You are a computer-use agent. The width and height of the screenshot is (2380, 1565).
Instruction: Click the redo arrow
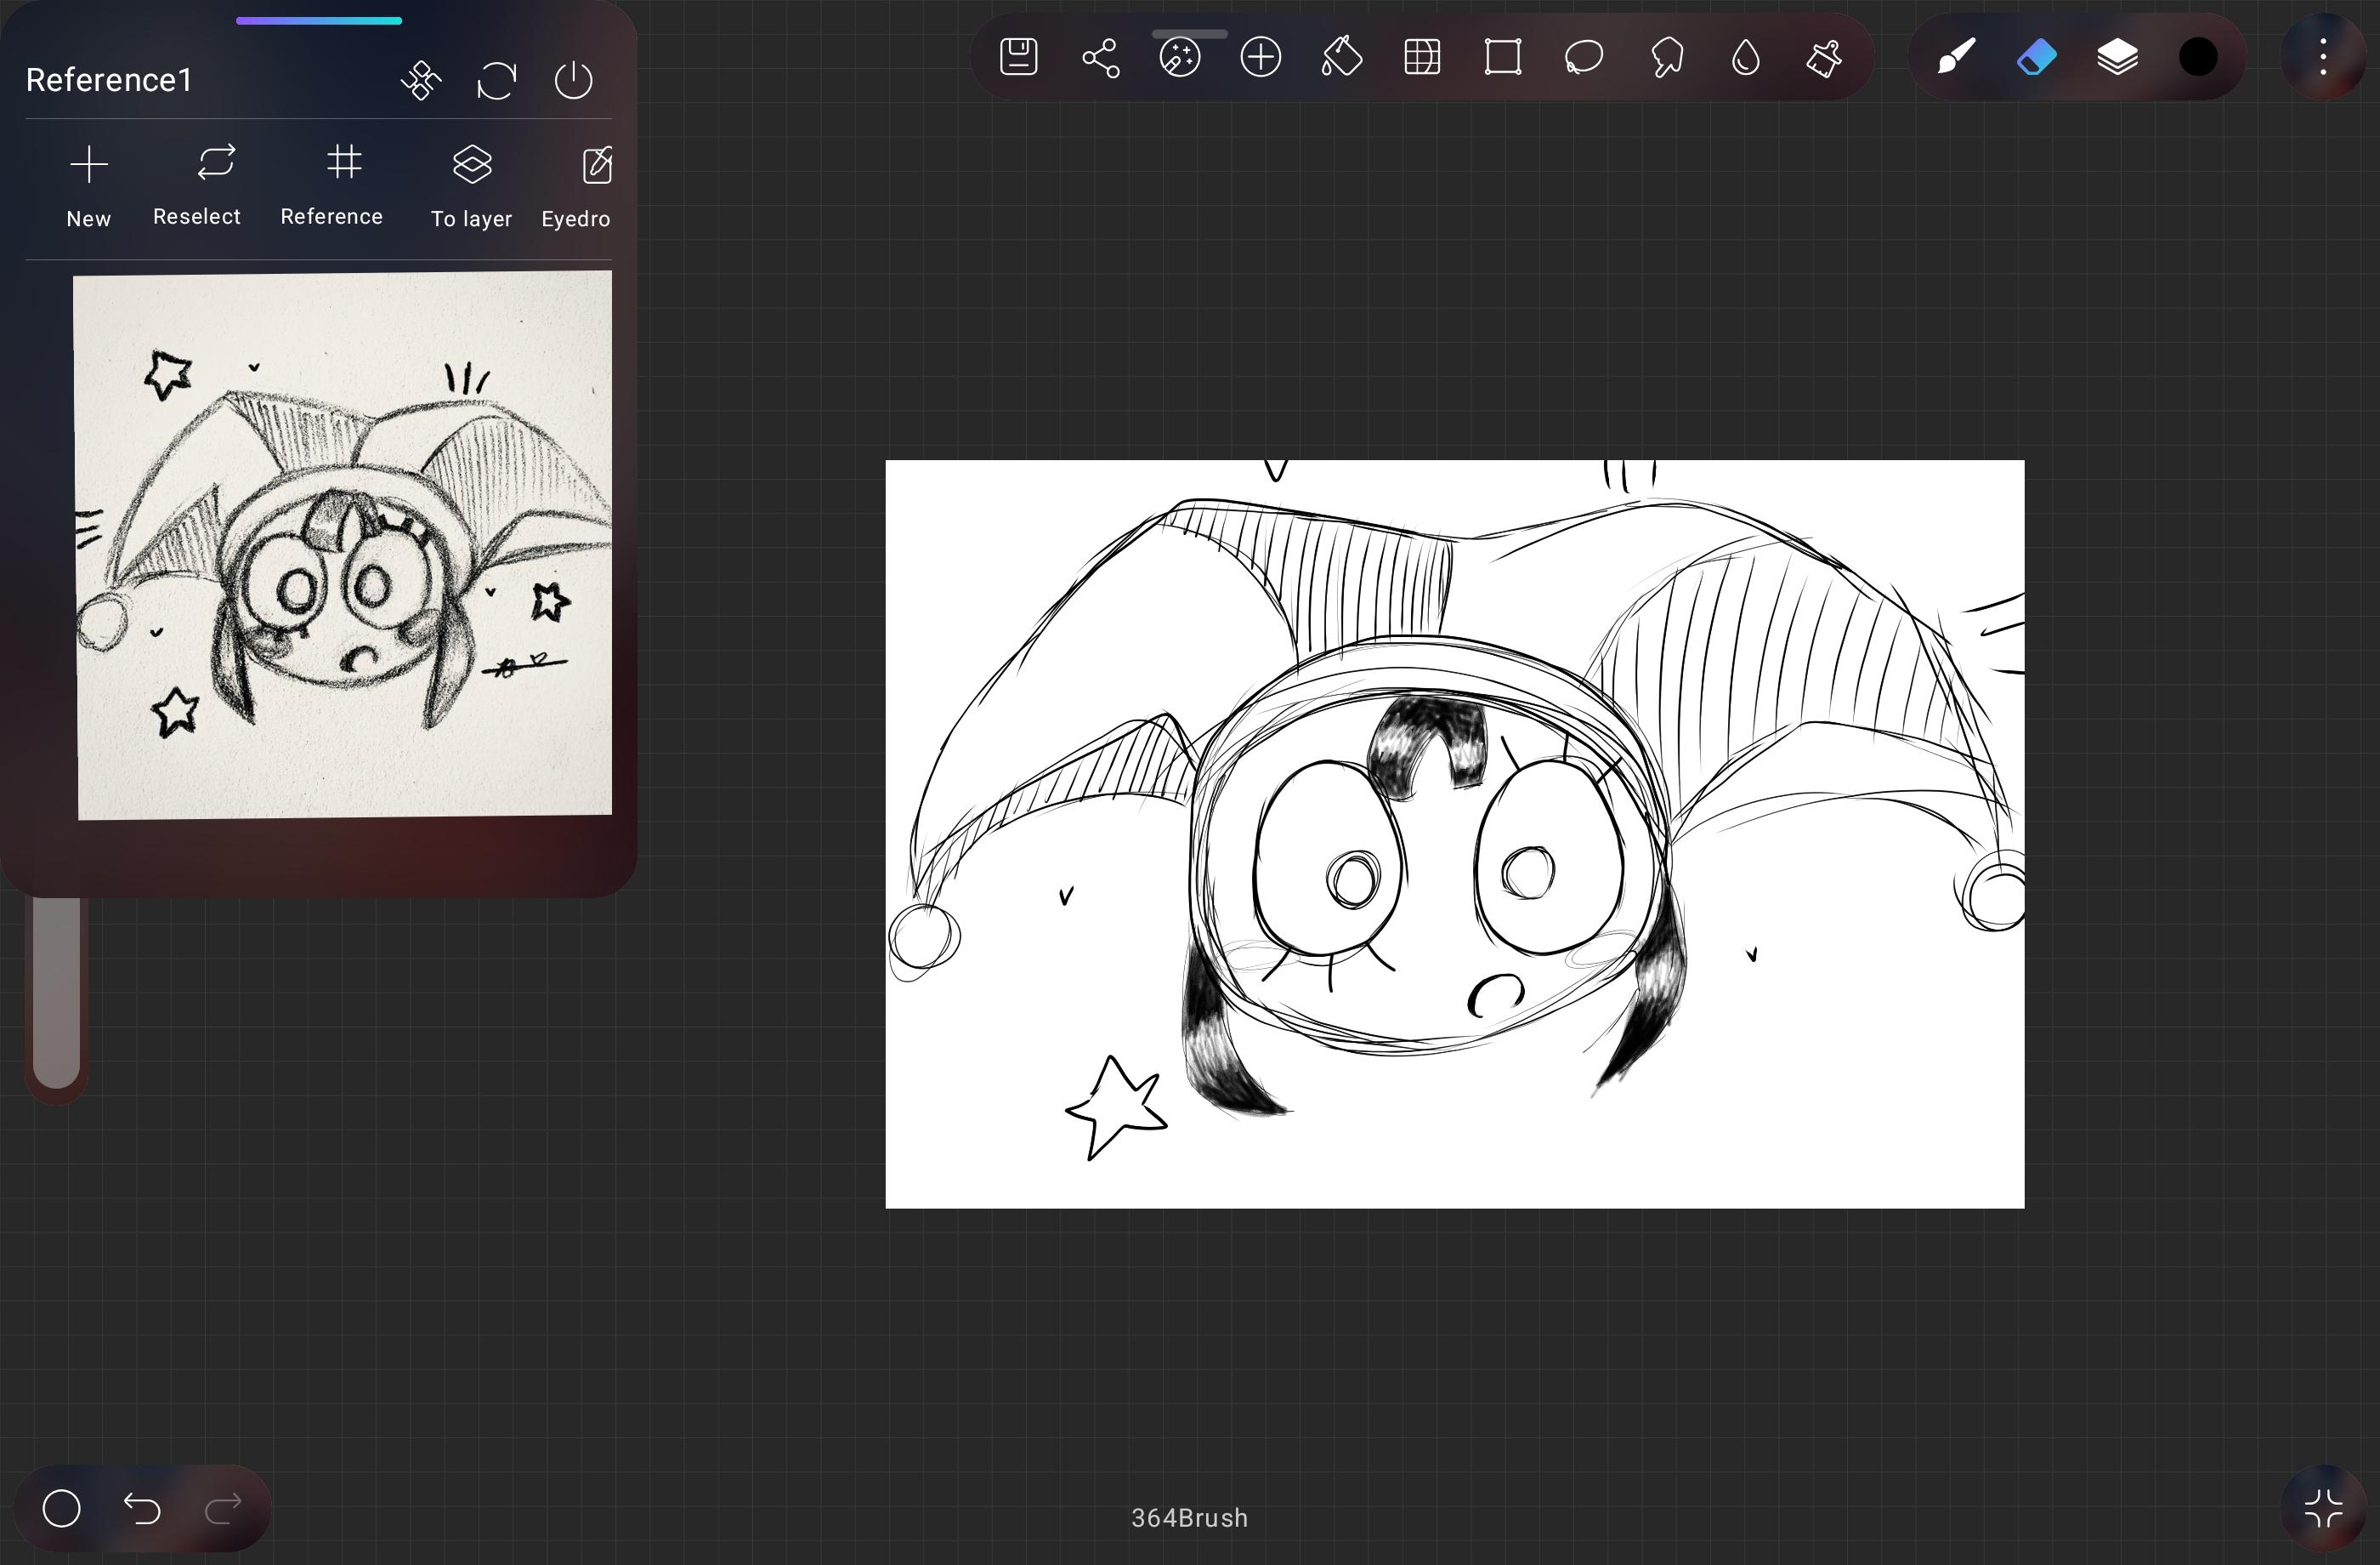point(223,1508)
